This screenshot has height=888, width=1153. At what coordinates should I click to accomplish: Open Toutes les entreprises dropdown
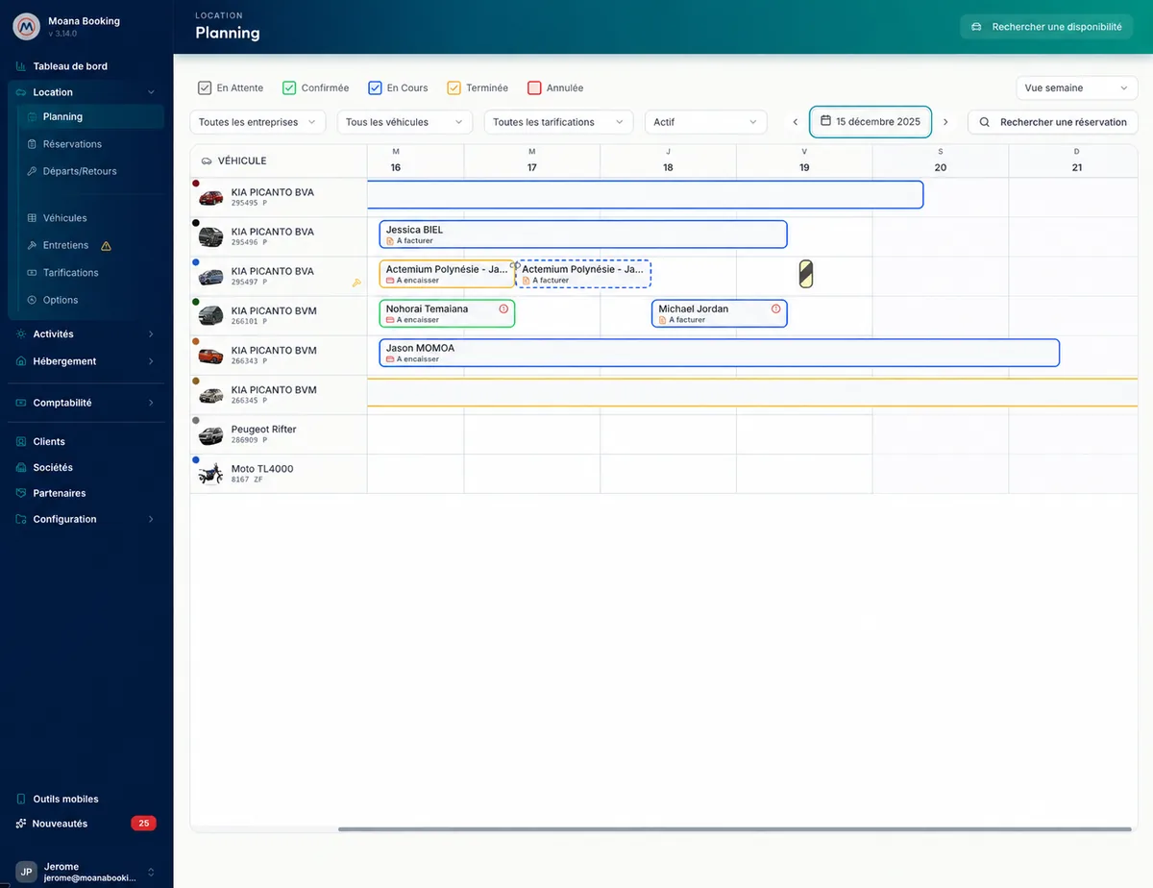(x=258, y=122)
